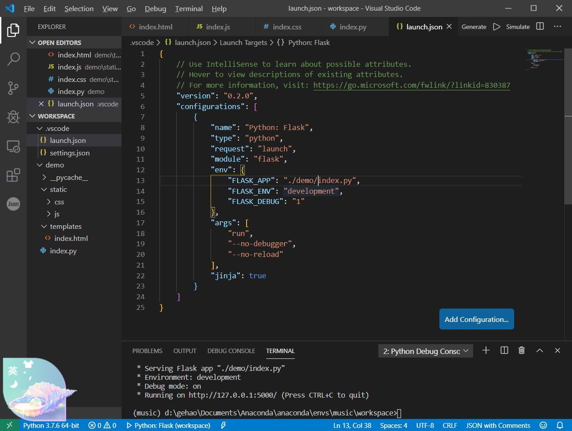
Task: Click the Add Configuration button
Action: [x=477, y=319]
